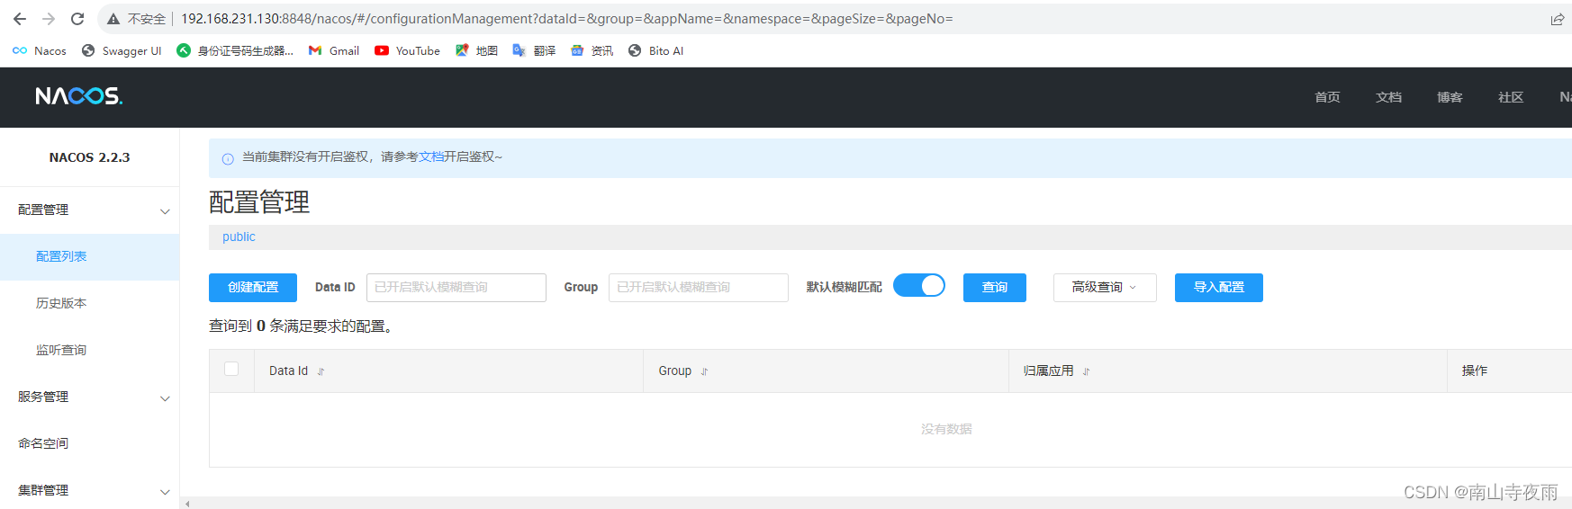Follow the 文档 link in auth notice
Screen dimensions: 1572x509
(431, 157)
